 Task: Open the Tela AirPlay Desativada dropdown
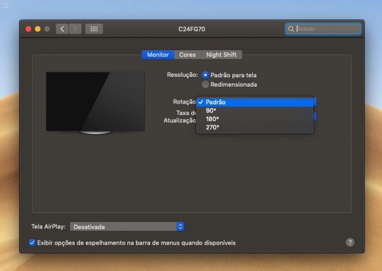[x=127, y=227]
